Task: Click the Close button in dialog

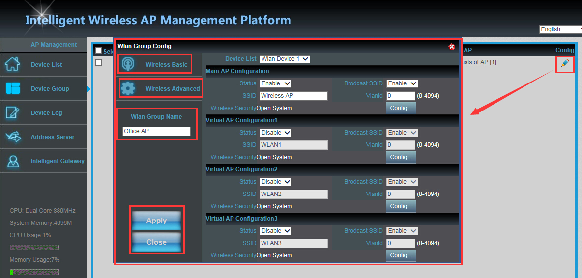Action: pos(157,242)
